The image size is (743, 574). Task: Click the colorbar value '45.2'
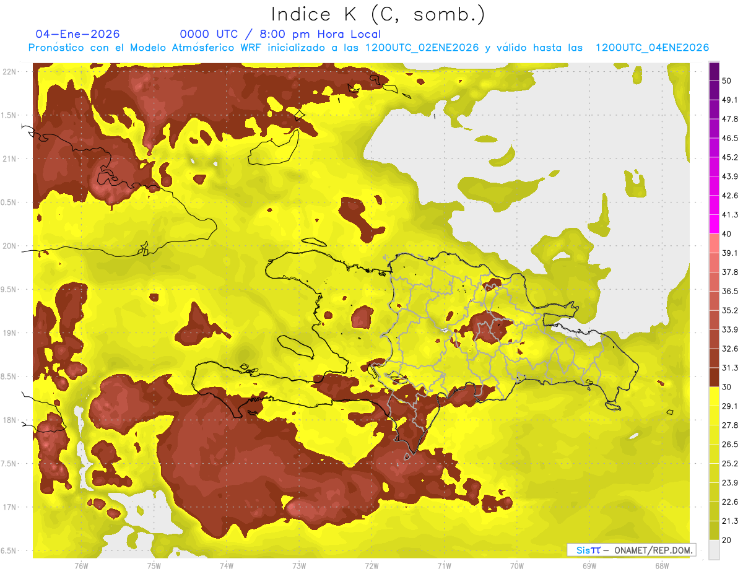pyautogui.click(x=730, y=157)
